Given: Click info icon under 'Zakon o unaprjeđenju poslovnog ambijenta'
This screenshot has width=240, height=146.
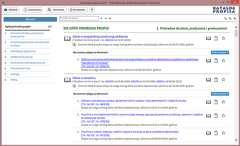Looking at the screenshot, I should pos(74,45).
